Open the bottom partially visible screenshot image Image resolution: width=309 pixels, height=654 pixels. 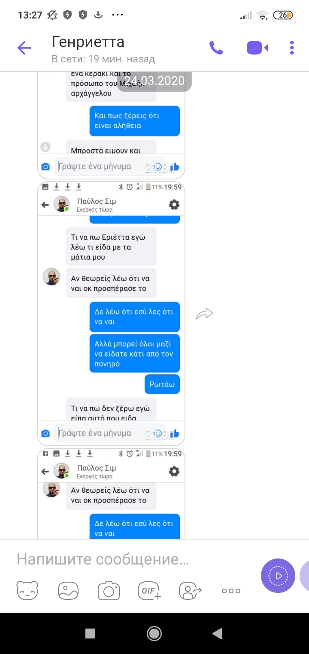tap(111, 493)
